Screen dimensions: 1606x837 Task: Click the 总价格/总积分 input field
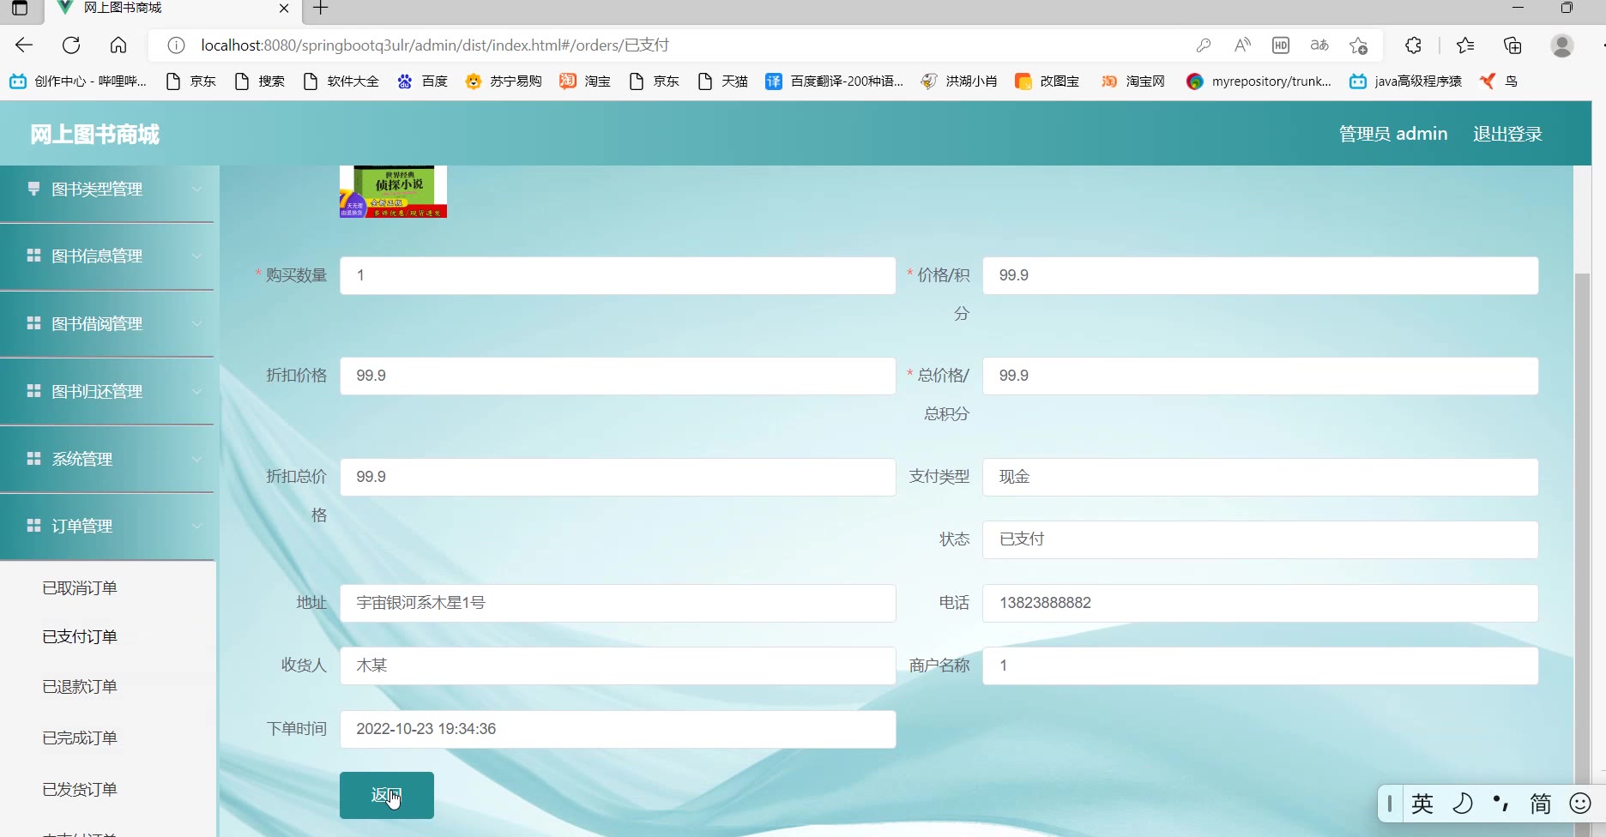click(x=1260, y=376)
